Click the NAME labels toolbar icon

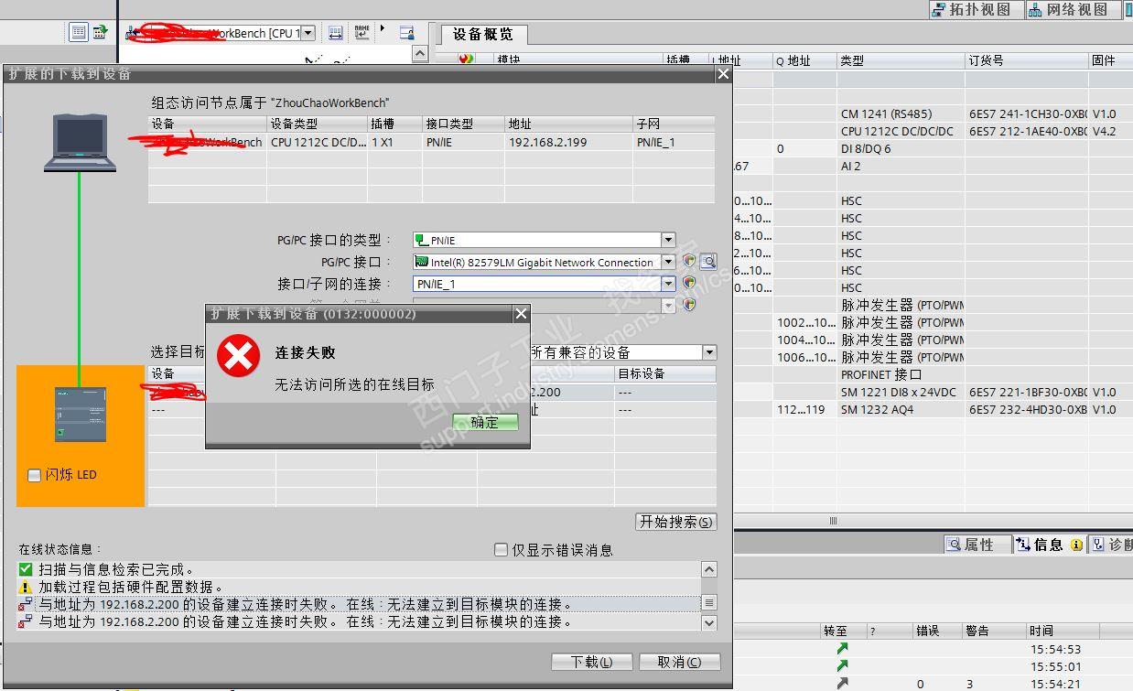(x=361, y=32)
